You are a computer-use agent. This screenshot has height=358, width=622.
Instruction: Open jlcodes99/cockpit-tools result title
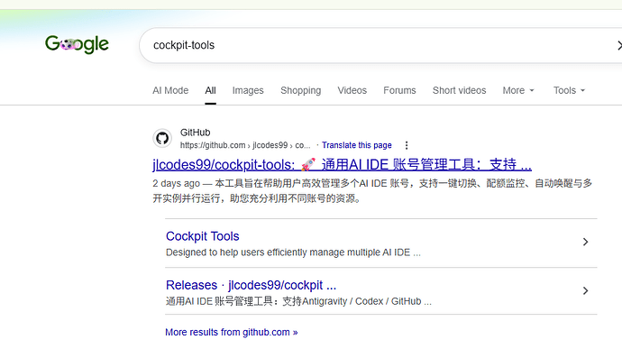click(x=342, y=164)
